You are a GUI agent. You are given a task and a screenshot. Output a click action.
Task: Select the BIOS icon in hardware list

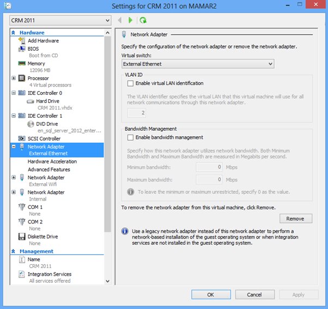point(22,49)
